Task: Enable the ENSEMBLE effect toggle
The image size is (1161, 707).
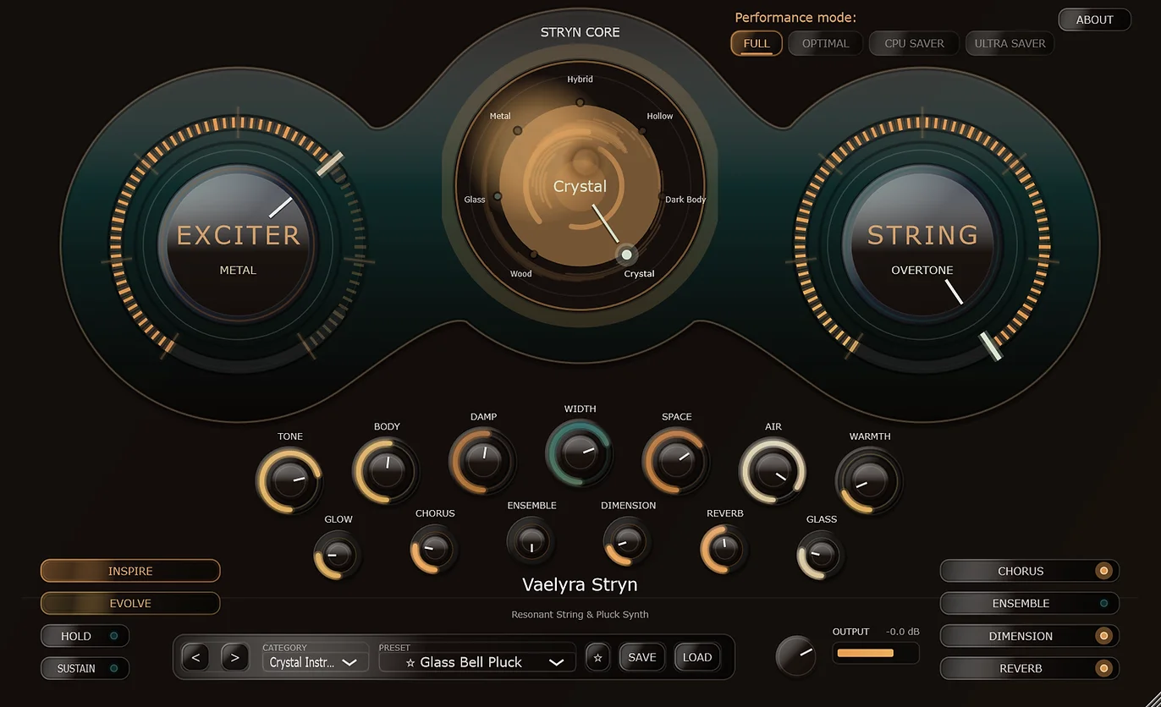Action: pyautogui.click(x=1029, y=603)
